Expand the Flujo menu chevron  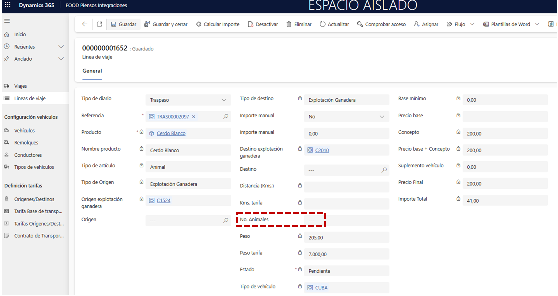[472, 24]
